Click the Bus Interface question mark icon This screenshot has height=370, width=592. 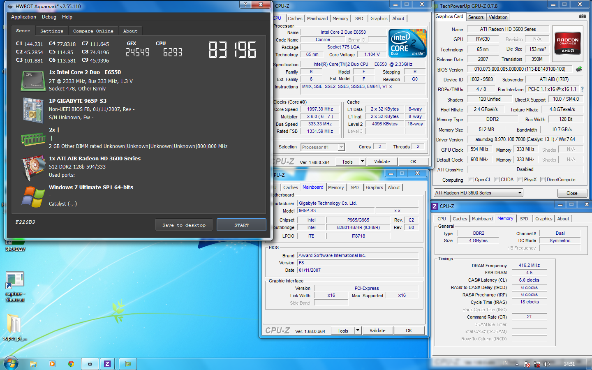582,89
